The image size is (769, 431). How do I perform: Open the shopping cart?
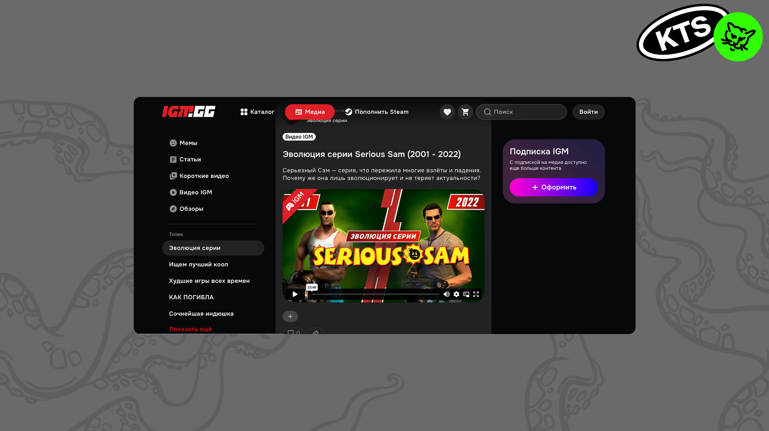click(x=465, y=112)
